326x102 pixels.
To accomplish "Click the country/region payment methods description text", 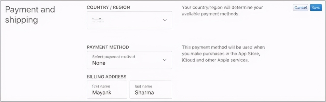I will click(x=222, y=10).
